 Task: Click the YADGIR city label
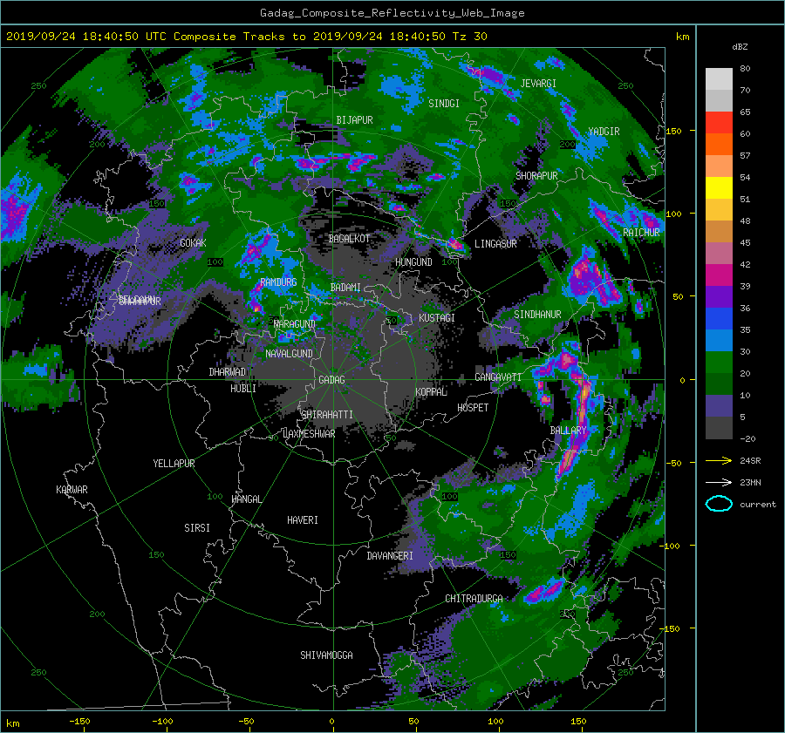point(604,132)
